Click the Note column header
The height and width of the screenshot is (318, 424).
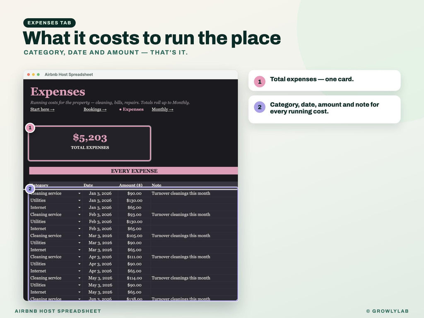pos(157,185)
